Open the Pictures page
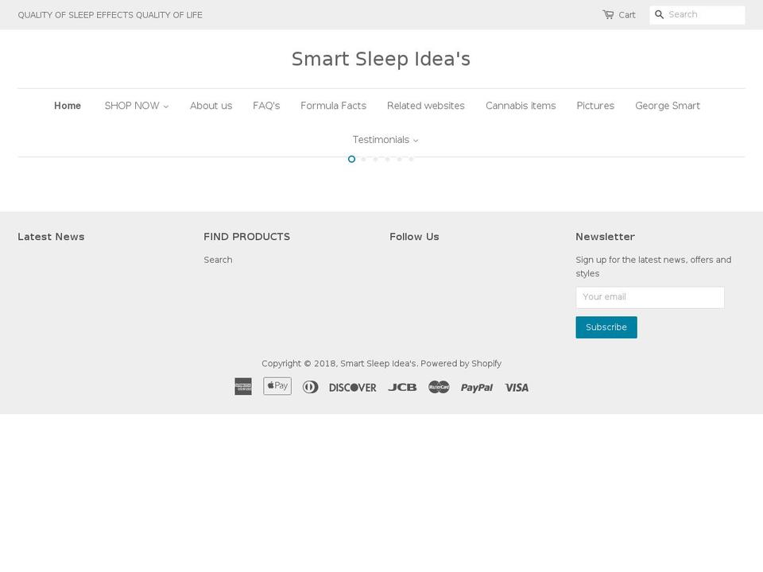The image size is (763, 572). [595, 106]
